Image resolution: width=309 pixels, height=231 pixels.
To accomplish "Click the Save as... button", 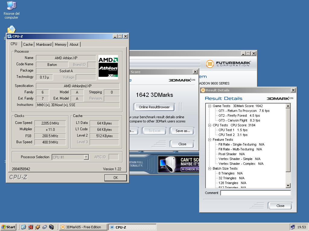I will 183,131.
